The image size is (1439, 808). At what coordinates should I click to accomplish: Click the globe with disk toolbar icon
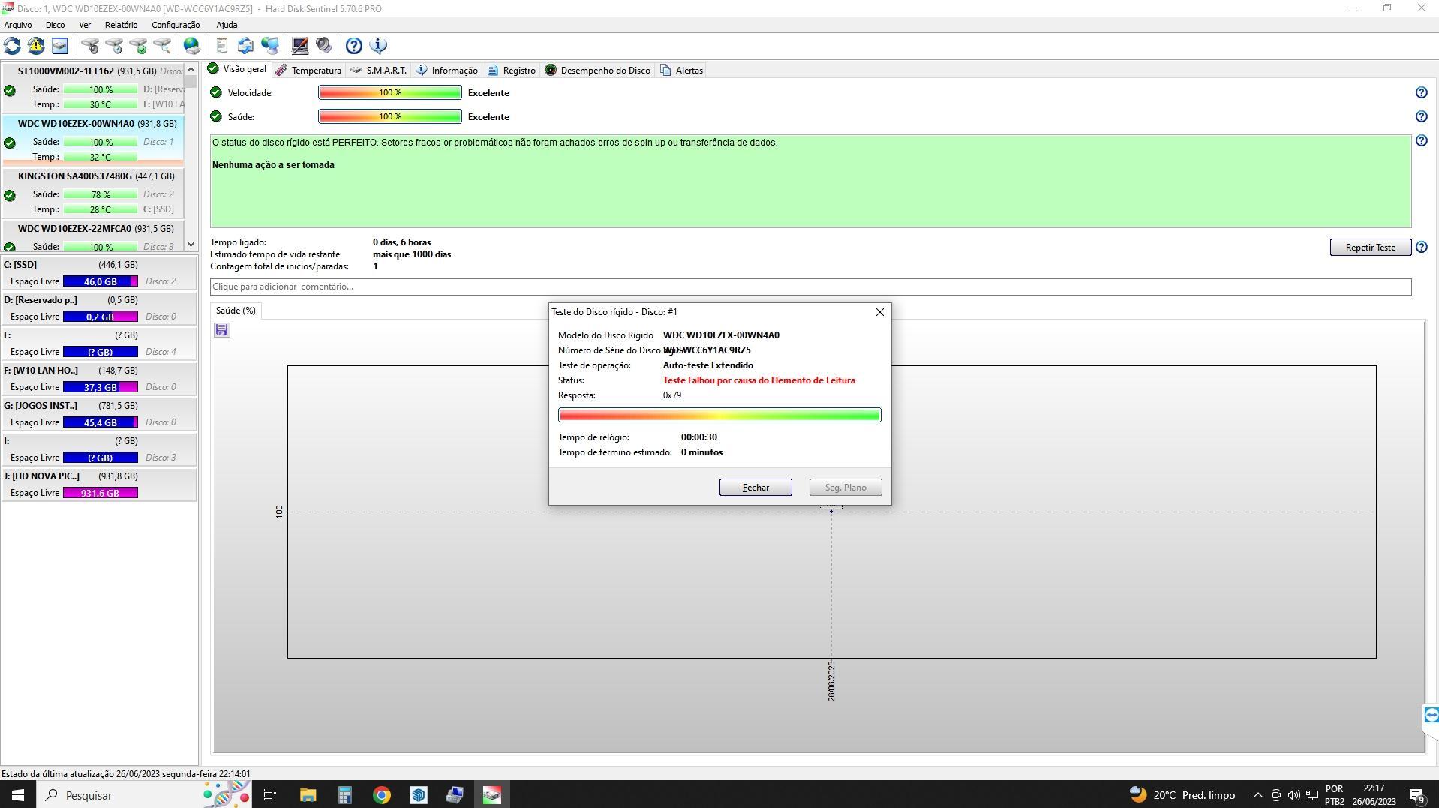point(192,46)
